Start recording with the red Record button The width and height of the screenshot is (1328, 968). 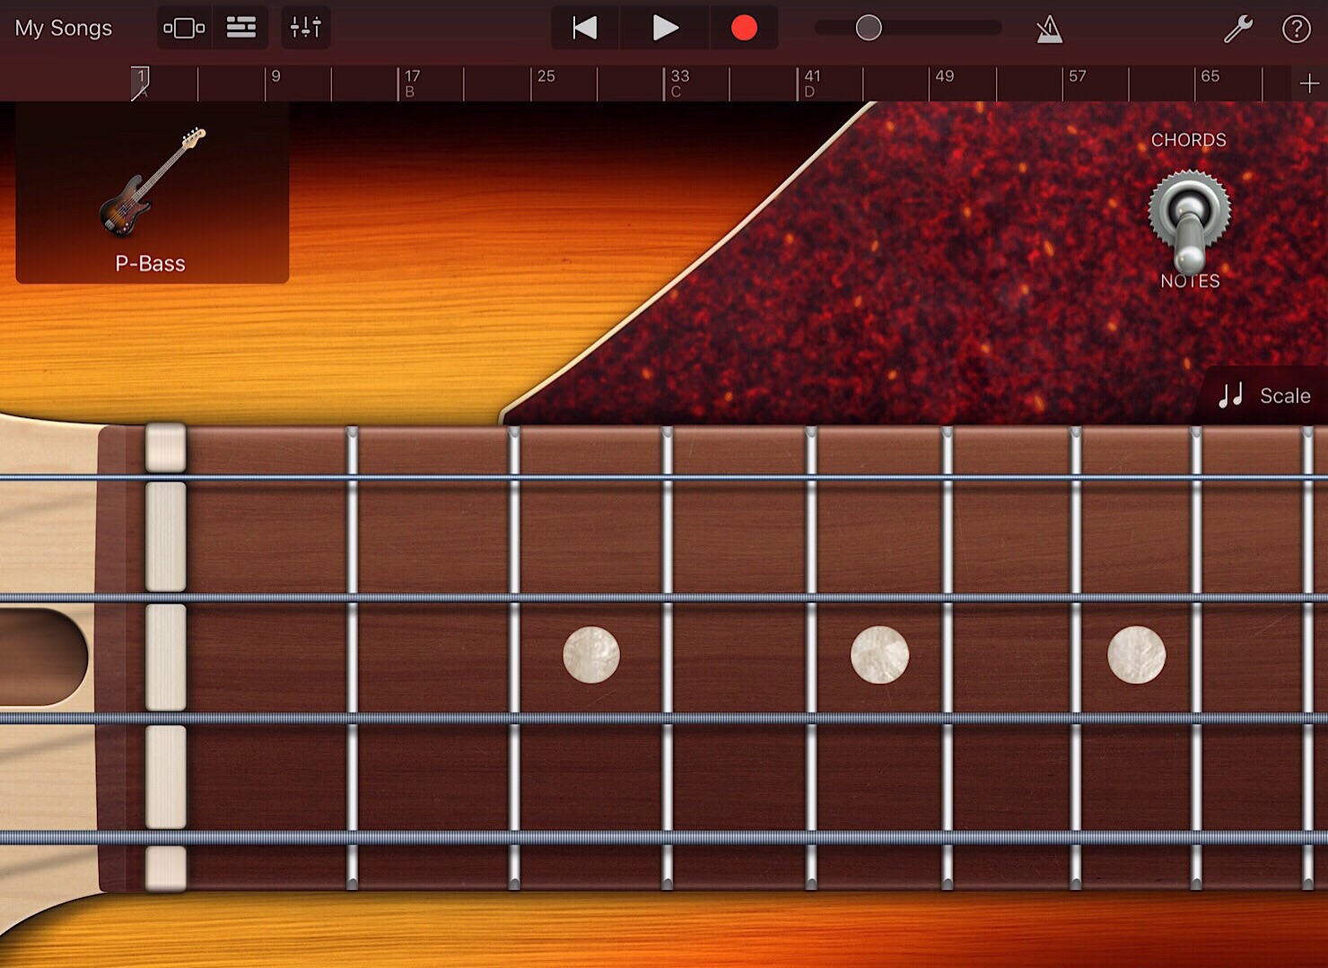coord(744,28)
